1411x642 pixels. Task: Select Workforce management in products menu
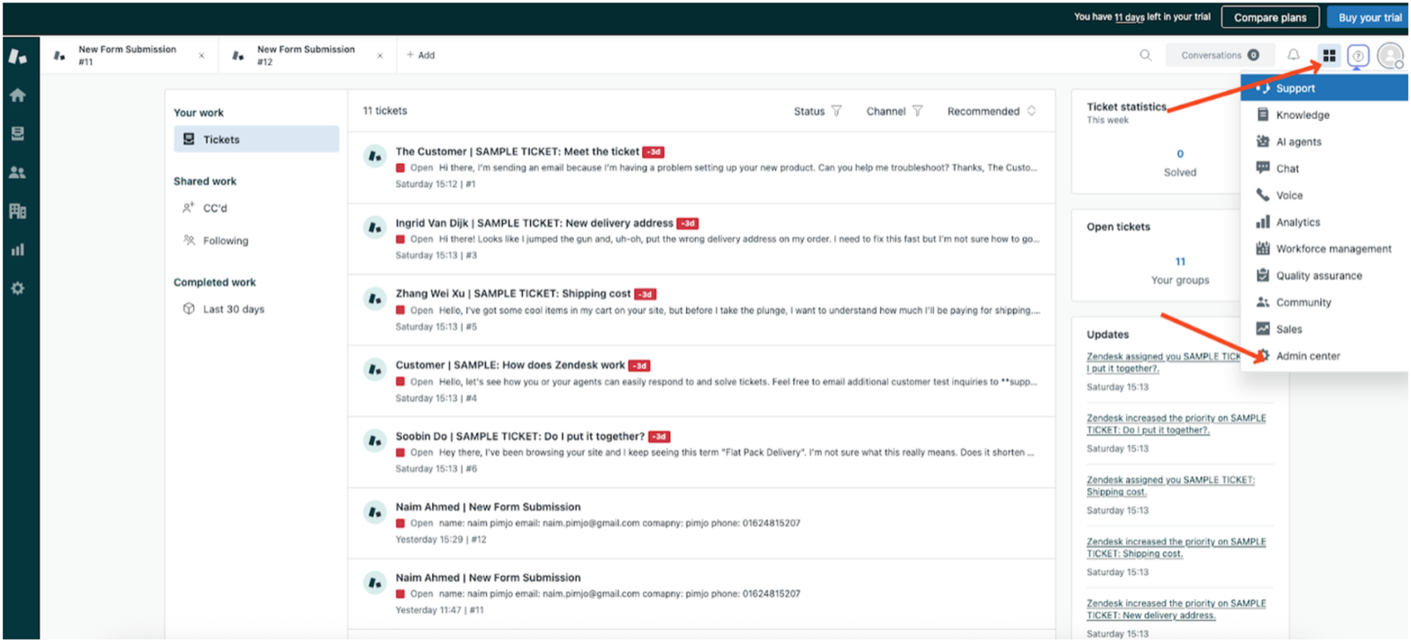click(1325, 249)
